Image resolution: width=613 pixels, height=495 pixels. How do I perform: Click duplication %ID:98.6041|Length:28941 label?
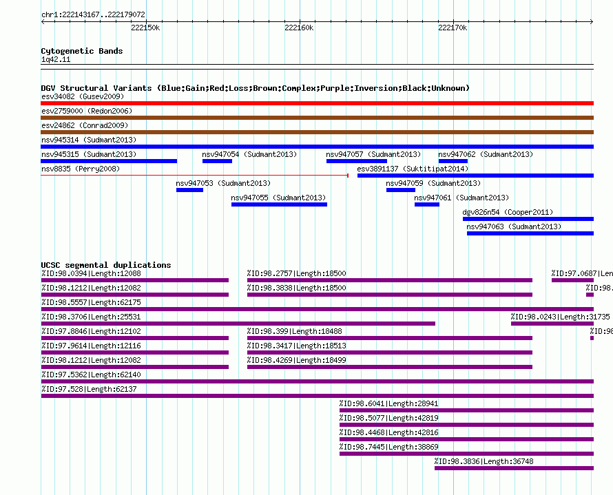point(388,403)
